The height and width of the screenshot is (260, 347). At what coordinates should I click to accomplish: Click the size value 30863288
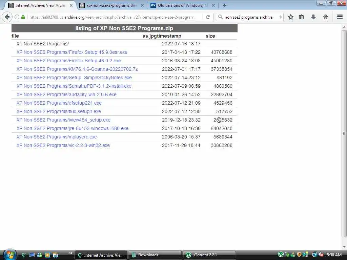[x=222, y=145]
